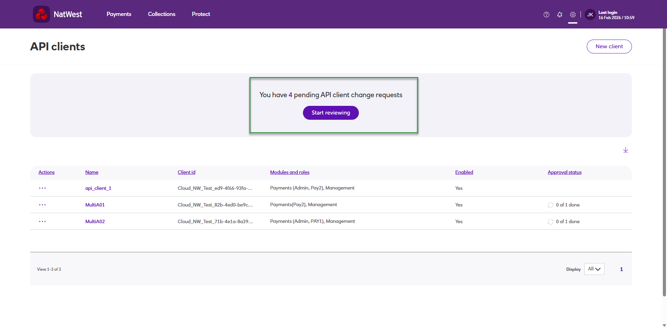
Task: Click the page vertical scrollbar
Action: (x=664, y=162)
